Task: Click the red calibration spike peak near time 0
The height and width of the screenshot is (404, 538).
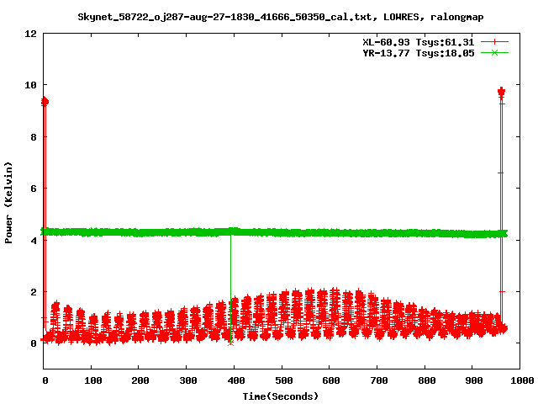Action: pos(45,101)
